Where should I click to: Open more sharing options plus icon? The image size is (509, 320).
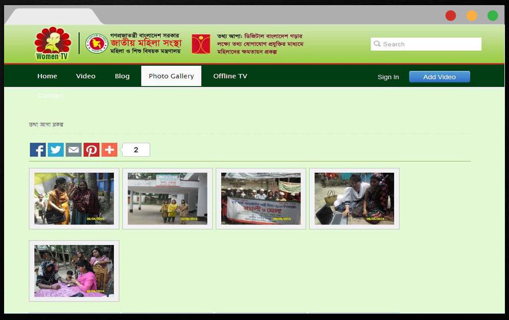tap(110, 150)
